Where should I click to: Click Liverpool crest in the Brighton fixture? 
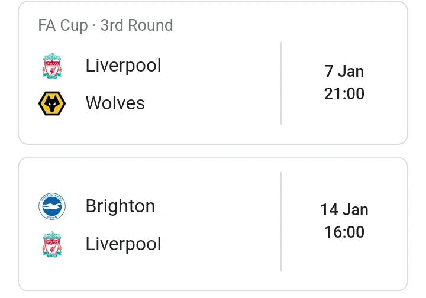tap(52, 244)
